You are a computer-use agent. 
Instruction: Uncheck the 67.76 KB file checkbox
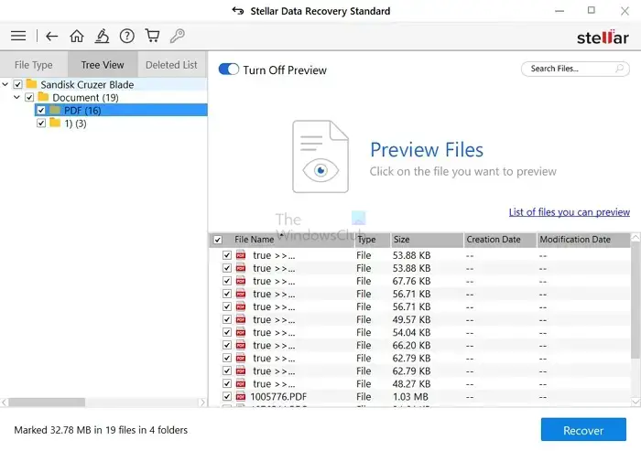coord(227,281)
